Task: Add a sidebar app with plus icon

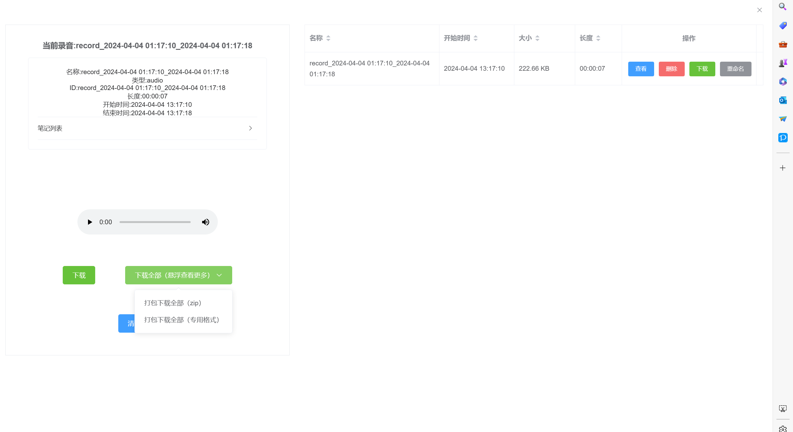Action: (x=783, y=168)
